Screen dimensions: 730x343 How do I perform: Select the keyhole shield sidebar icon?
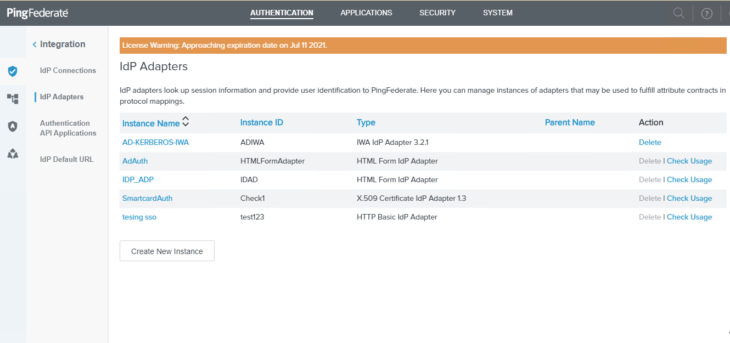tap(13, 126)
